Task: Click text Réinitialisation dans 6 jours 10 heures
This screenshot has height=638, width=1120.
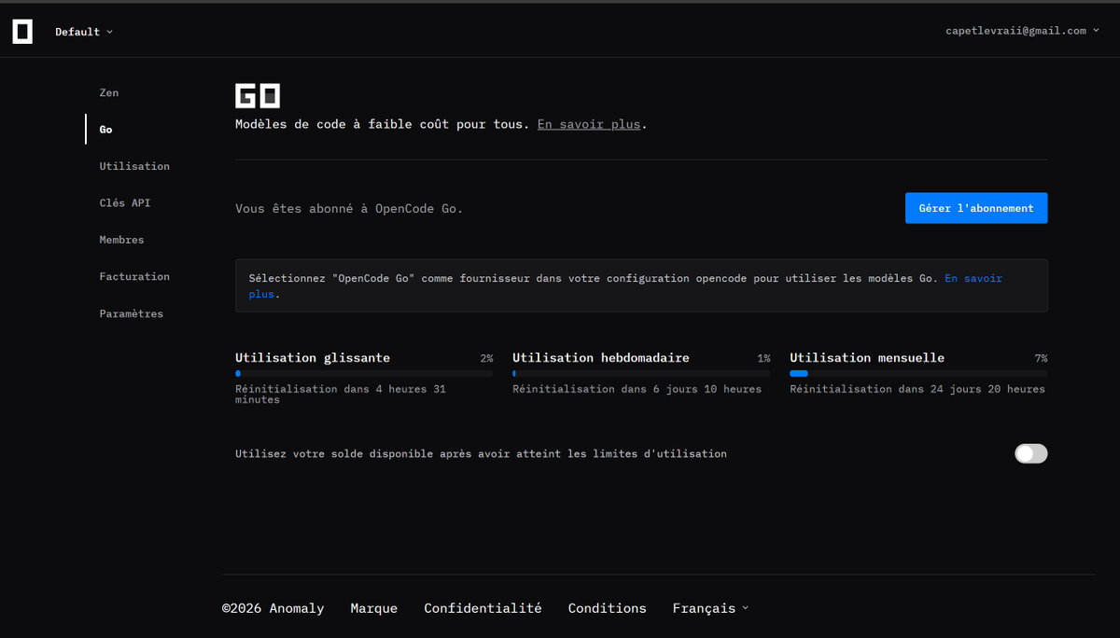Action: coord(637,389)
